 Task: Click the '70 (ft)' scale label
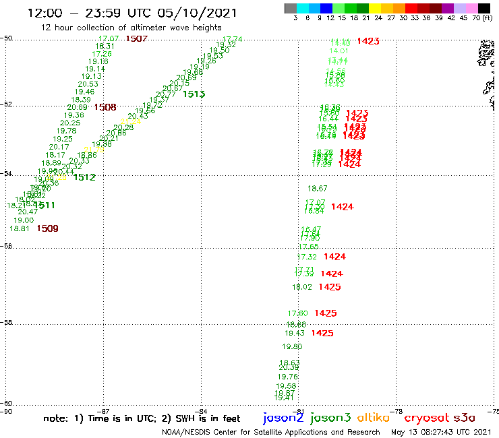tap(482, 18)
